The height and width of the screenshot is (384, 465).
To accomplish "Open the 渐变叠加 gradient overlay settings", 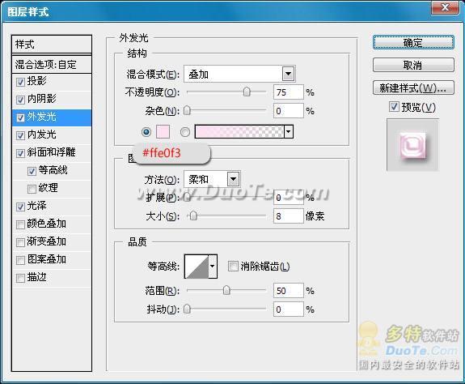I will pyautogui.click(x=47, y=241).
